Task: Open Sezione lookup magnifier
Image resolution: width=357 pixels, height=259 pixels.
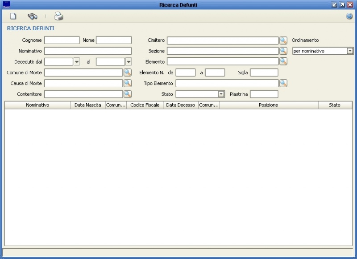Action: click(283, 51)
